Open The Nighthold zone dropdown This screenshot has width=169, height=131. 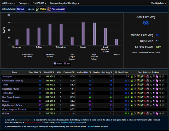click(159, 3)
